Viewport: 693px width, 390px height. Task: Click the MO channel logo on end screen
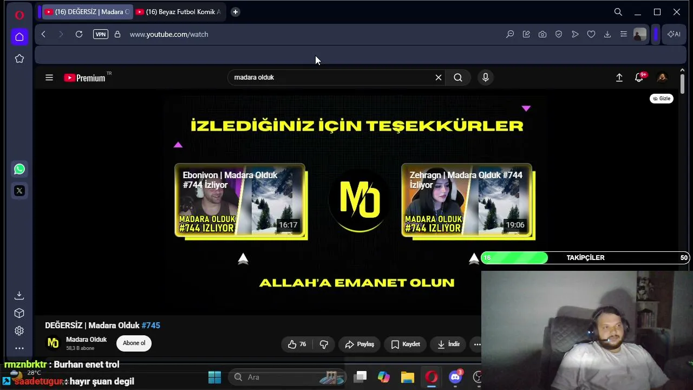click(x=359, y=199)
